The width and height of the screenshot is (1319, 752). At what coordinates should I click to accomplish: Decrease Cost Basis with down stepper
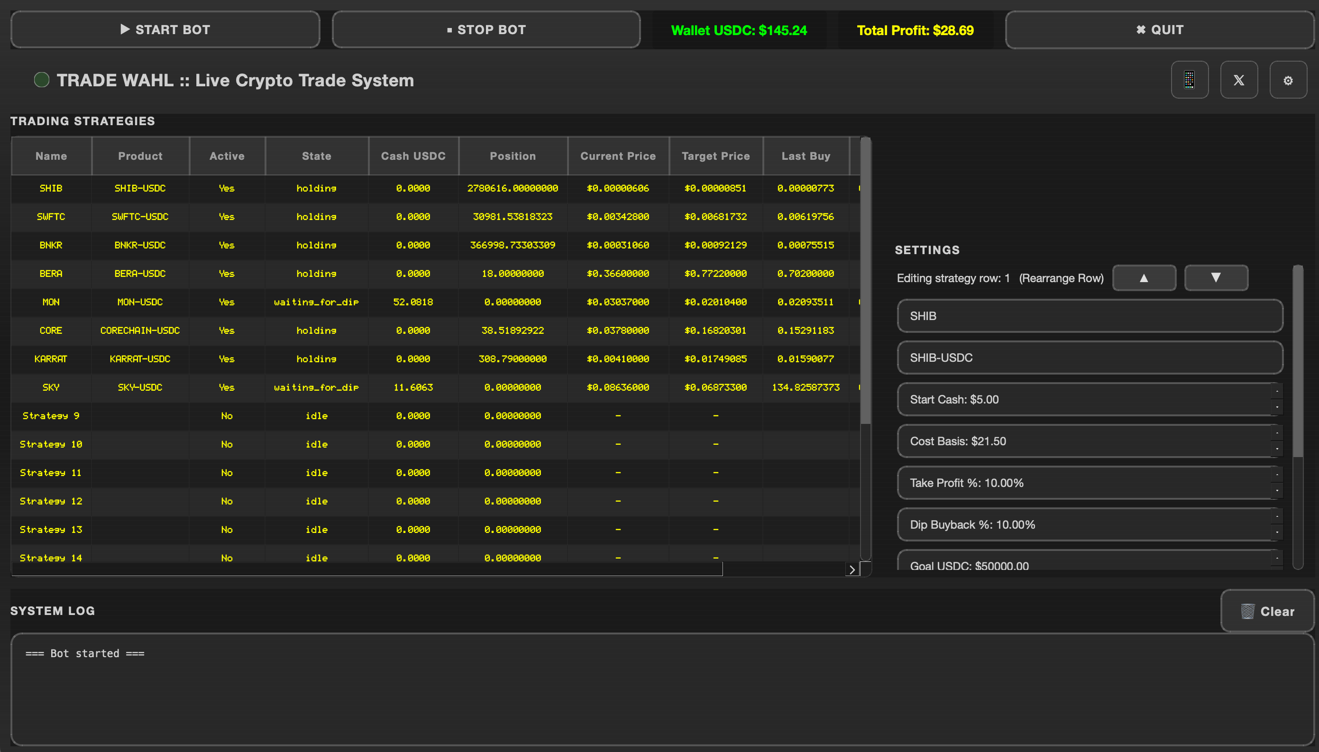click(x=1277, y=449)
